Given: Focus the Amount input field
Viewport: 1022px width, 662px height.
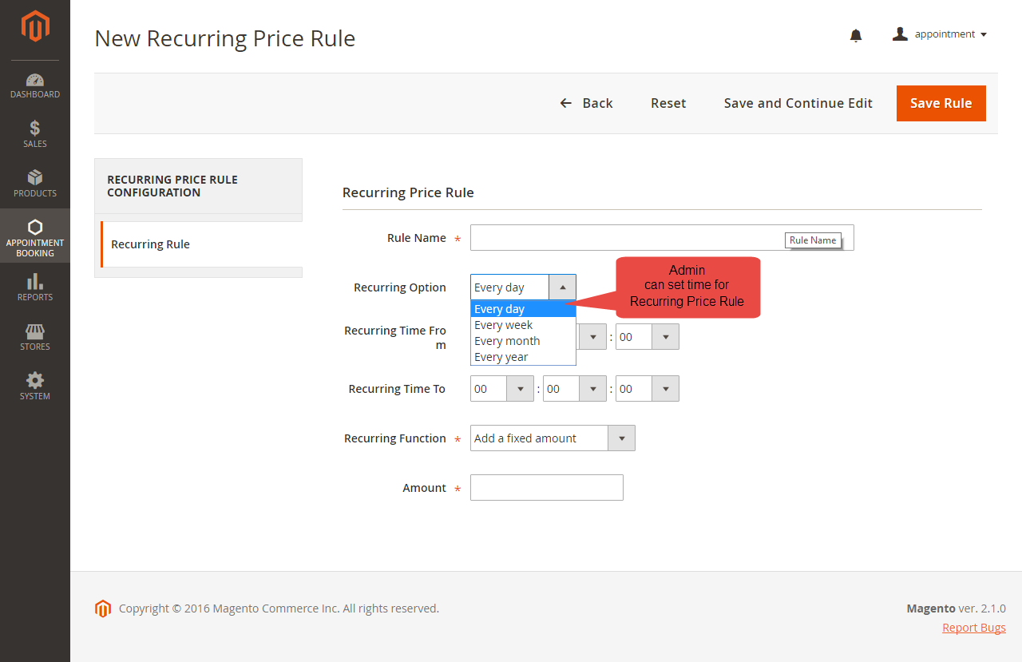Looking at the screenshot, I should coord(546,488).
